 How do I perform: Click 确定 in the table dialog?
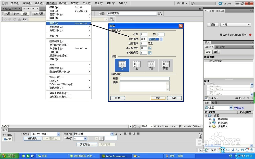[158, 98]
